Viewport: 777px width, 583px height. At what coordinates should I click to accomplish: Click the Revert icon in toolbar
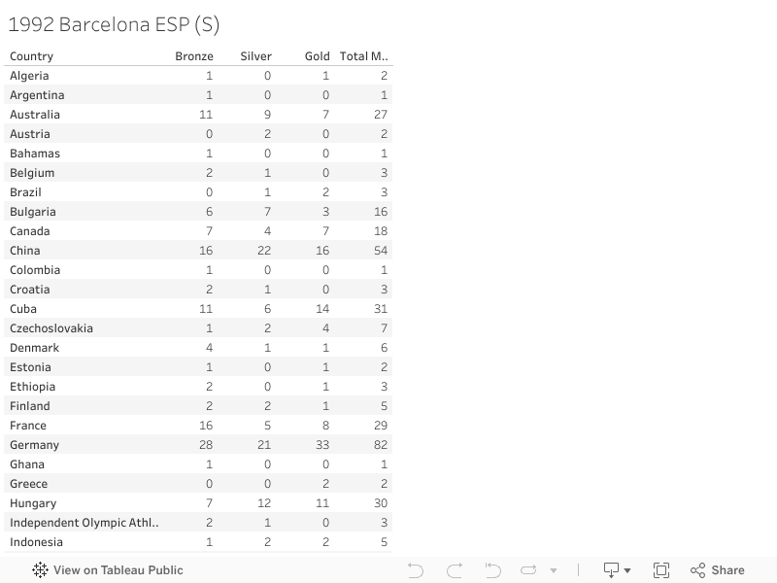coord(492,570)
